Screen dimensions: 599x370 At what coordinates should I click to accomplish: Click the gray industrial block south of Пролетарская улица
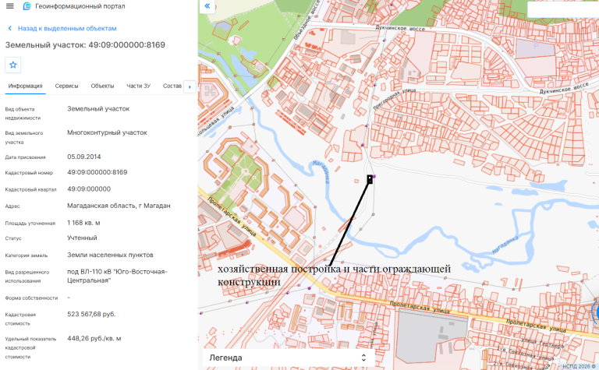(x=431, y=333)
